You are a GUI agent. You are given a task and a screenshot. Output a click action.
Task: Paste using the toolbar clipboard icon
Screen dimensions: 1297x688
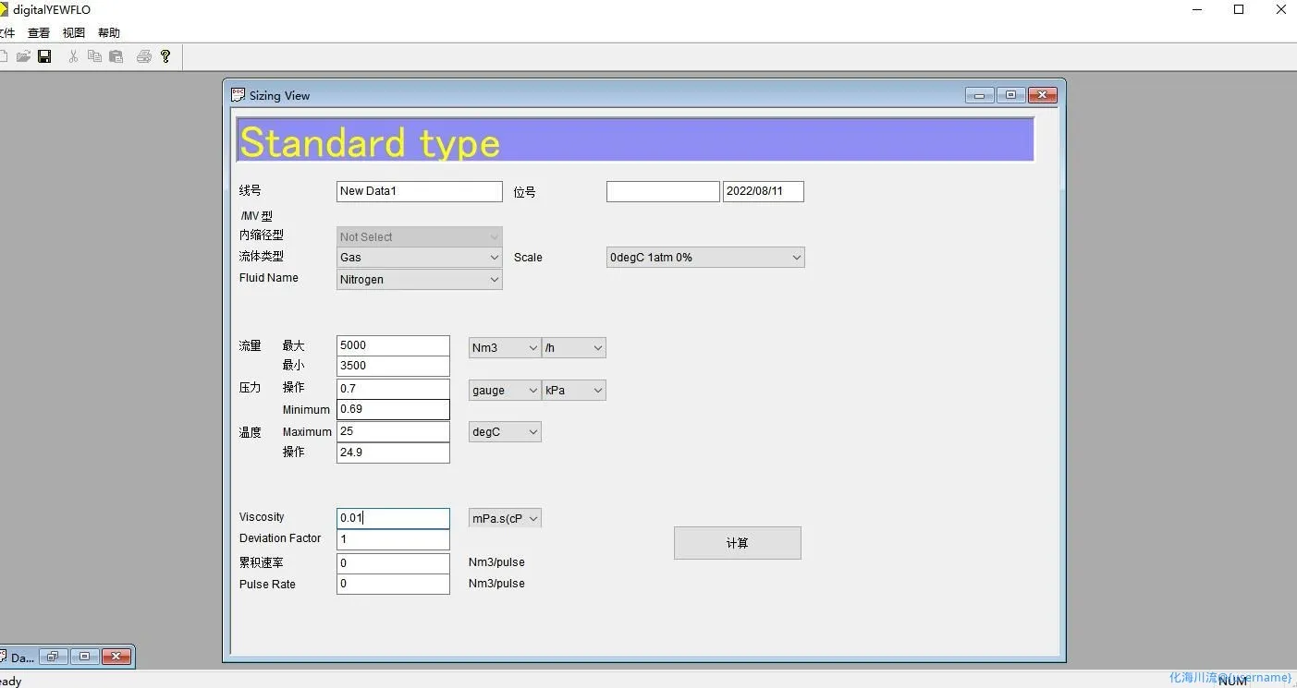tap(116, 56)
